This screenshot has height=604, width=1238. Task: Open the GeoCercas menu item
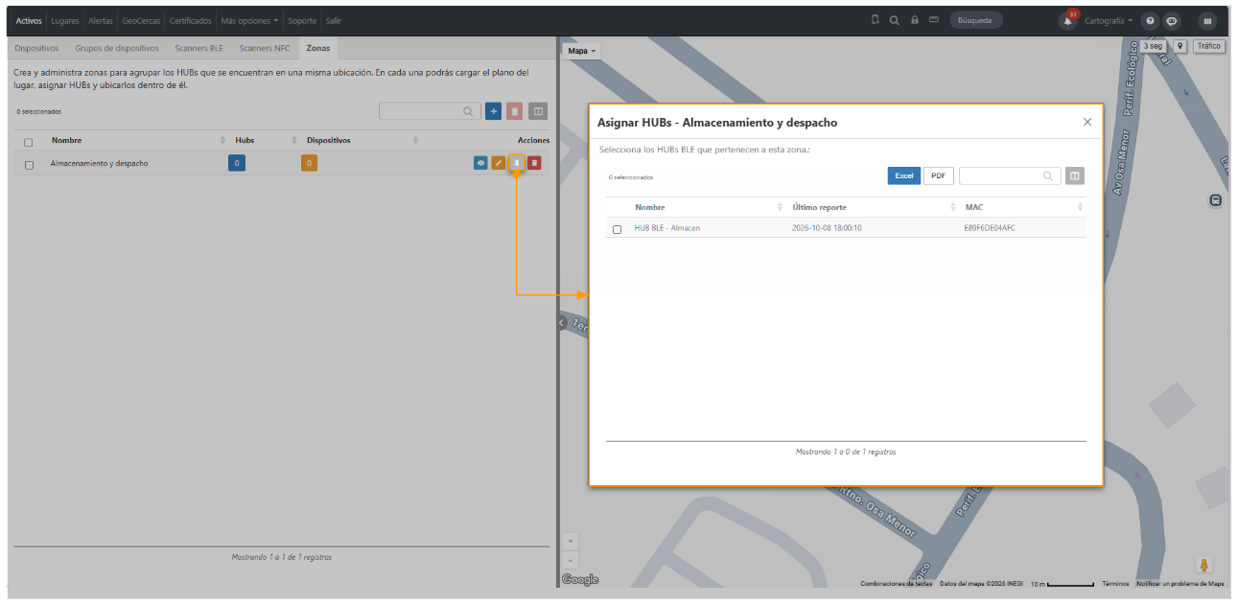click(x=142, y=21)
